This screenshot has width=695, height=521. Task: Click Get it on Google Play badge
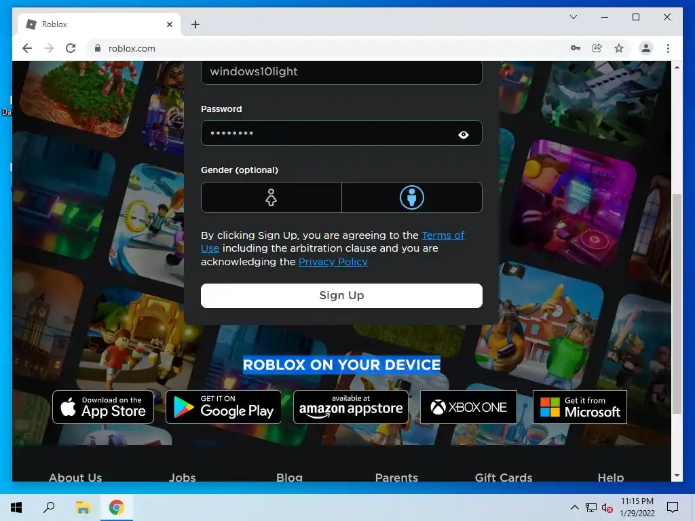[x=223, y=407]
